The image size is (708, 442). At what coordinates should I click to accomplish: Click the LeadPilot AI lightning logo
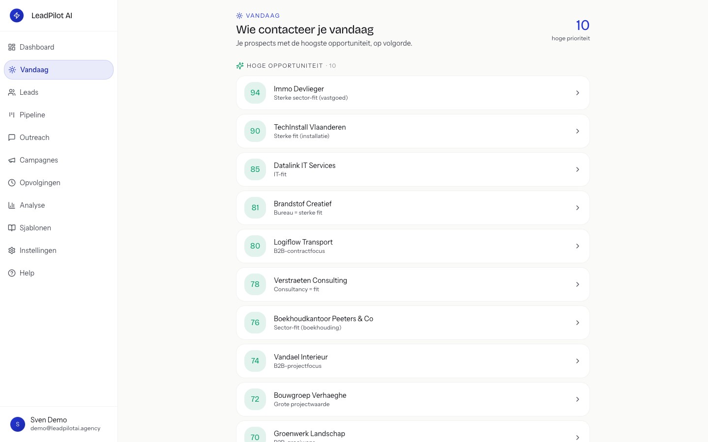click(17, 16)
